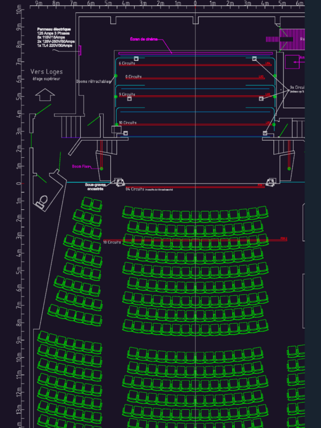The width and height of the screenshot is (321, 428).
Task: Click the 0 Circuits label
Action: point(133,77)
